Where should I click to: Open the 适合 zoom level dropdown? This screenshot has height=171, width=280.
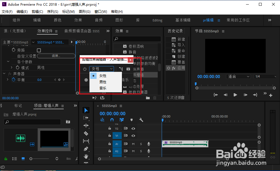click(x=239, y=76)
